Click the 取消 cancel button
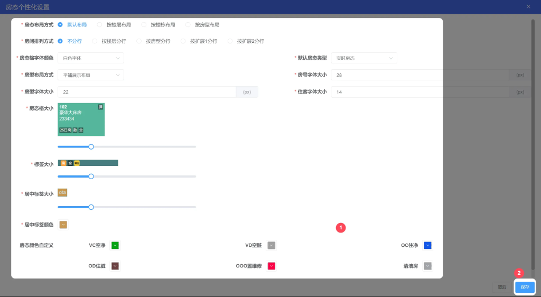Screen dimensions: 541x297 (x=502, y=287)
